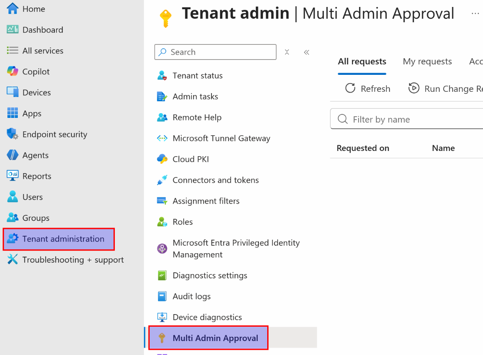Click the All services list icon

pos(13,50)
